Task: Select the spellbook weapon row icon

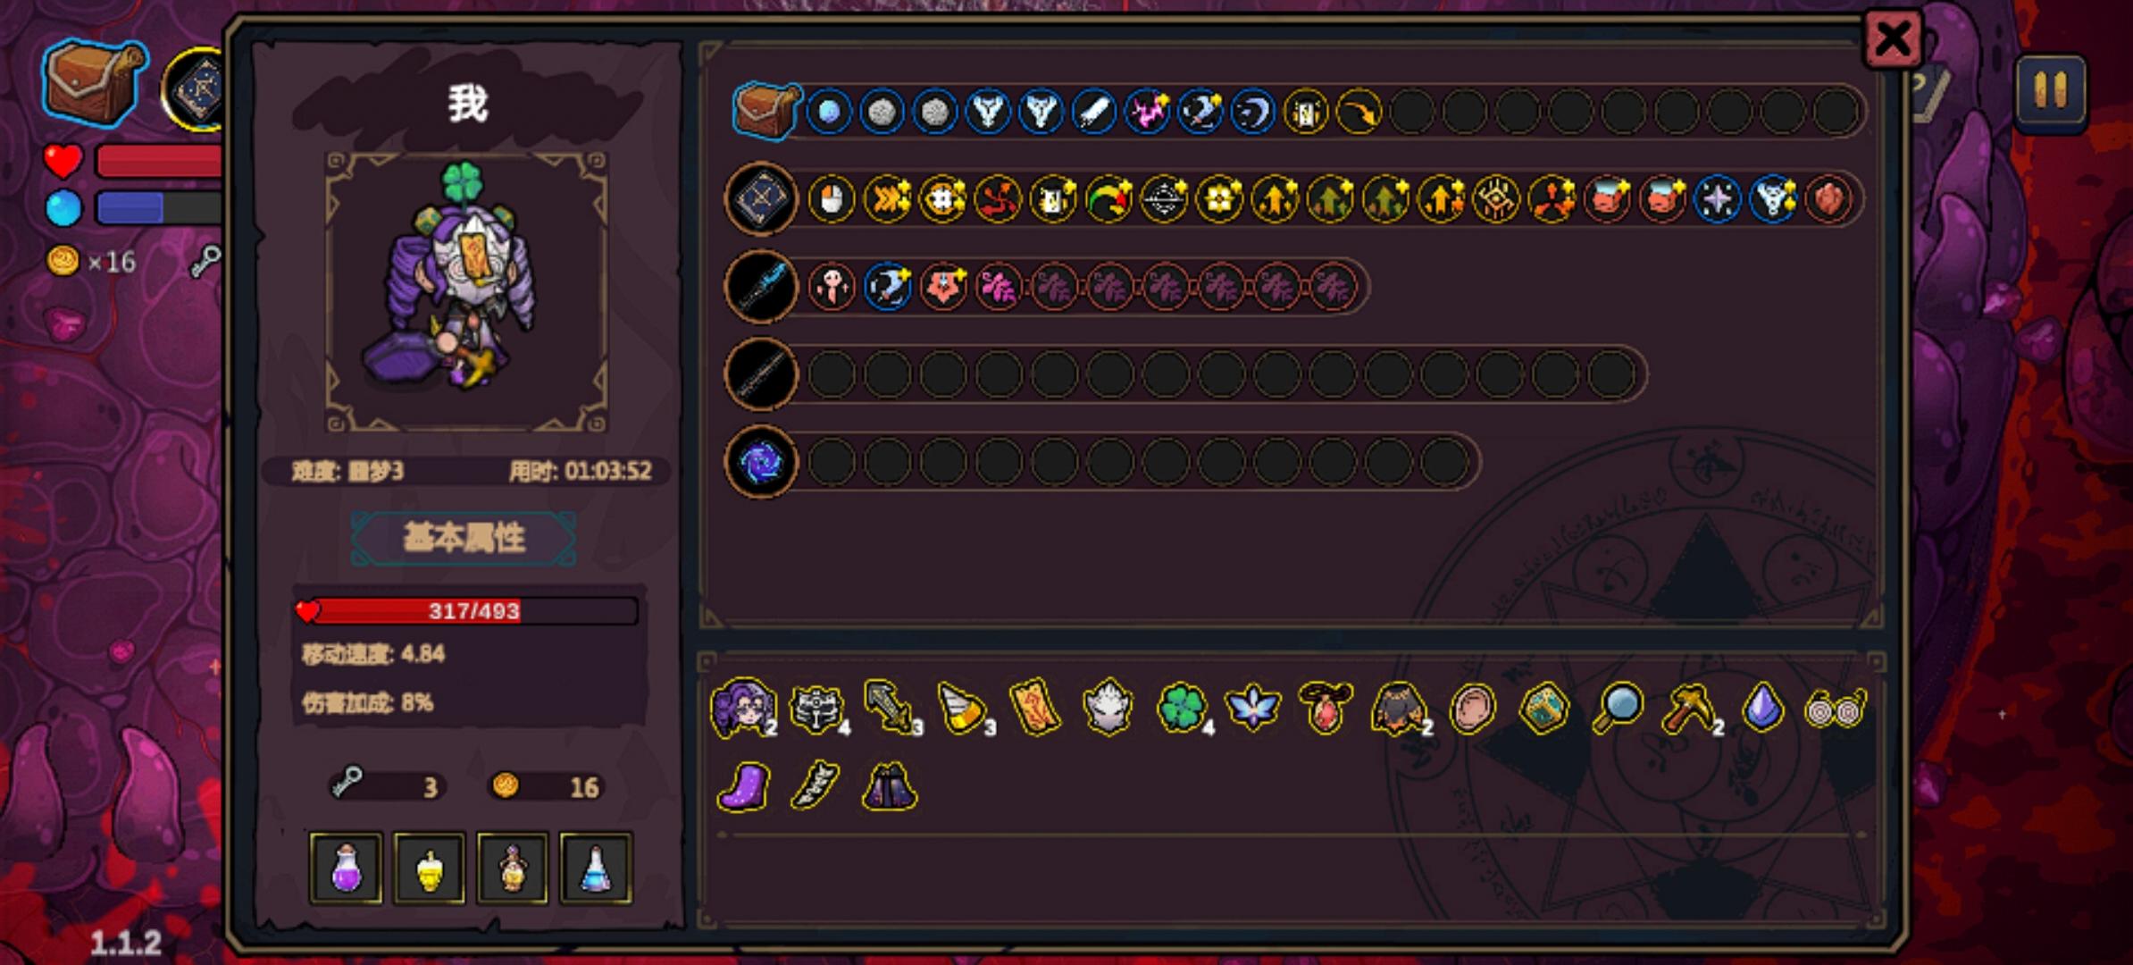Action: 761,198
